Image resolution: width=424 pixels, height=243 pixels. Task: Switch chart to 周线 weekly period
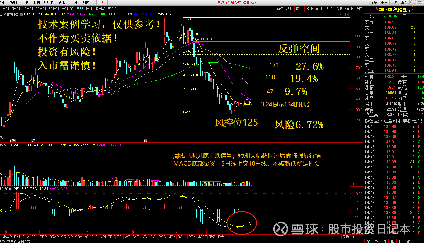pos(89,9)
